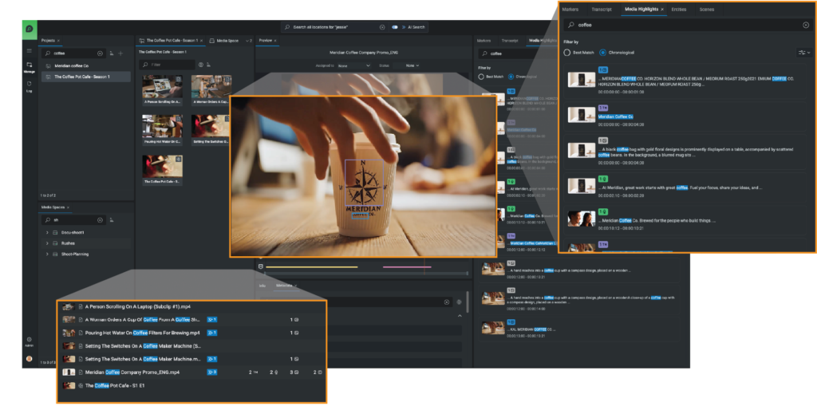Click the sort icon next to Filter field
817x418 pixels.
208,65
